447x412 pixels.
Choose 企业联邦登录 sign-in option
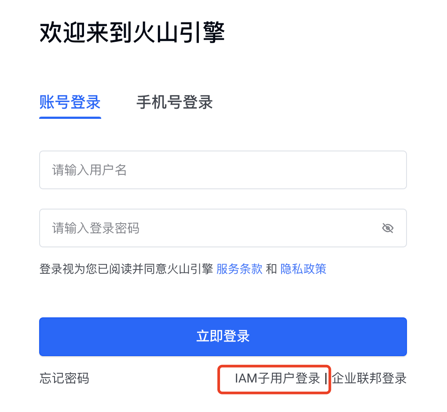369,378
